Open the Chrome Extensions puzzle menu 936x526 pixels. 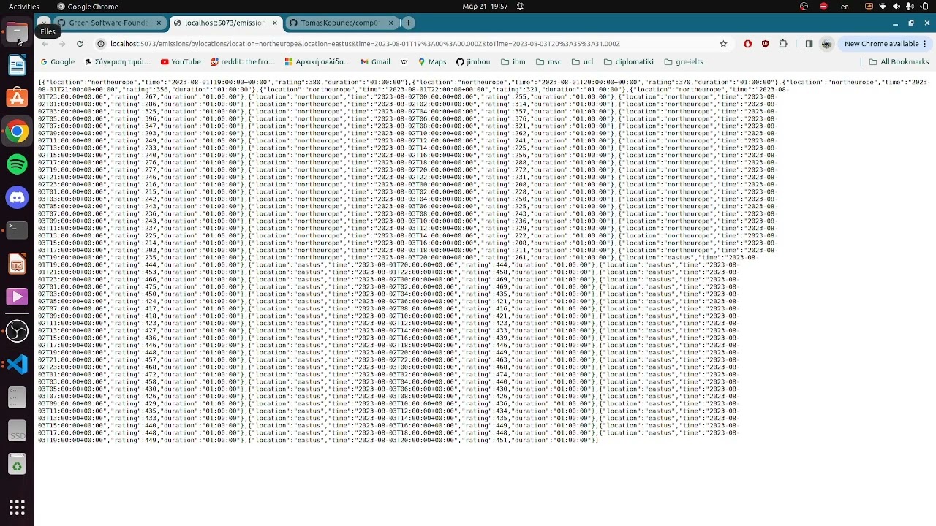(x=783, y=44)
